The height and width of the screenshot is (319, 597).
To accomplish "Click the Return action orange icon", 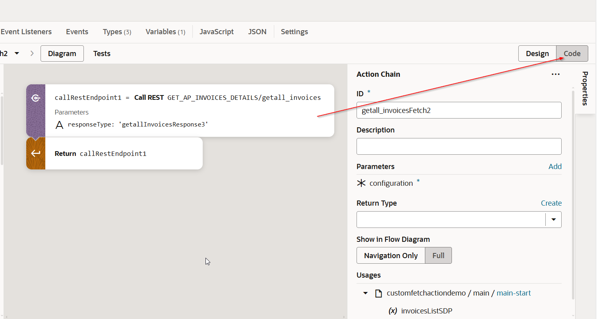I will pyautogui.click(x=36, y=153).
